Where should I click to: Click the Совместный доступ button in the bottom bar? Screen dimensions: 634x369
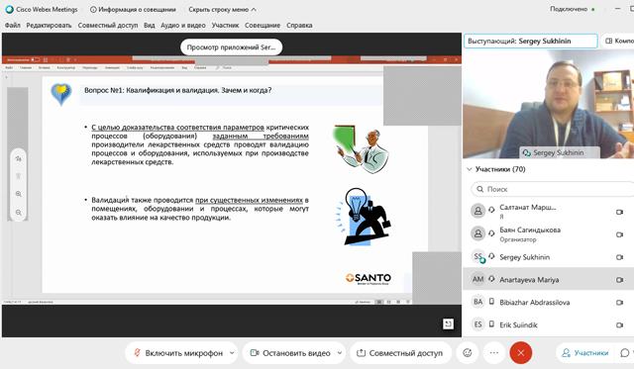[400, 353]
